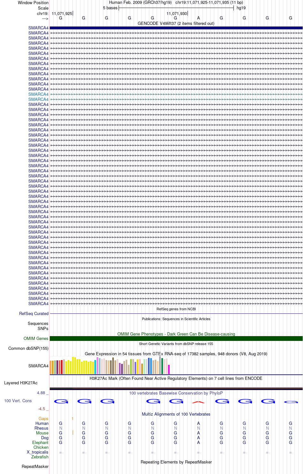Screen dimensions: 303x474
Task: Open Publications: Sequences in Scientific Articles title
Action: [176, 319]
